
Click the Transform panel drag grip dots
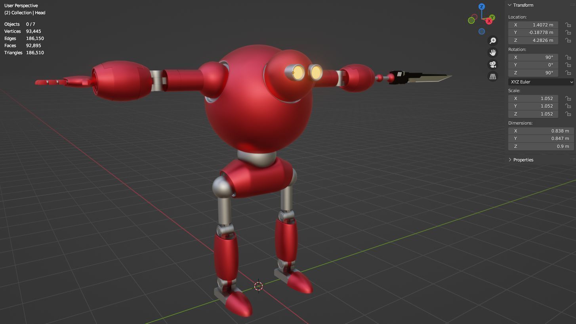[x=573, y=5]
